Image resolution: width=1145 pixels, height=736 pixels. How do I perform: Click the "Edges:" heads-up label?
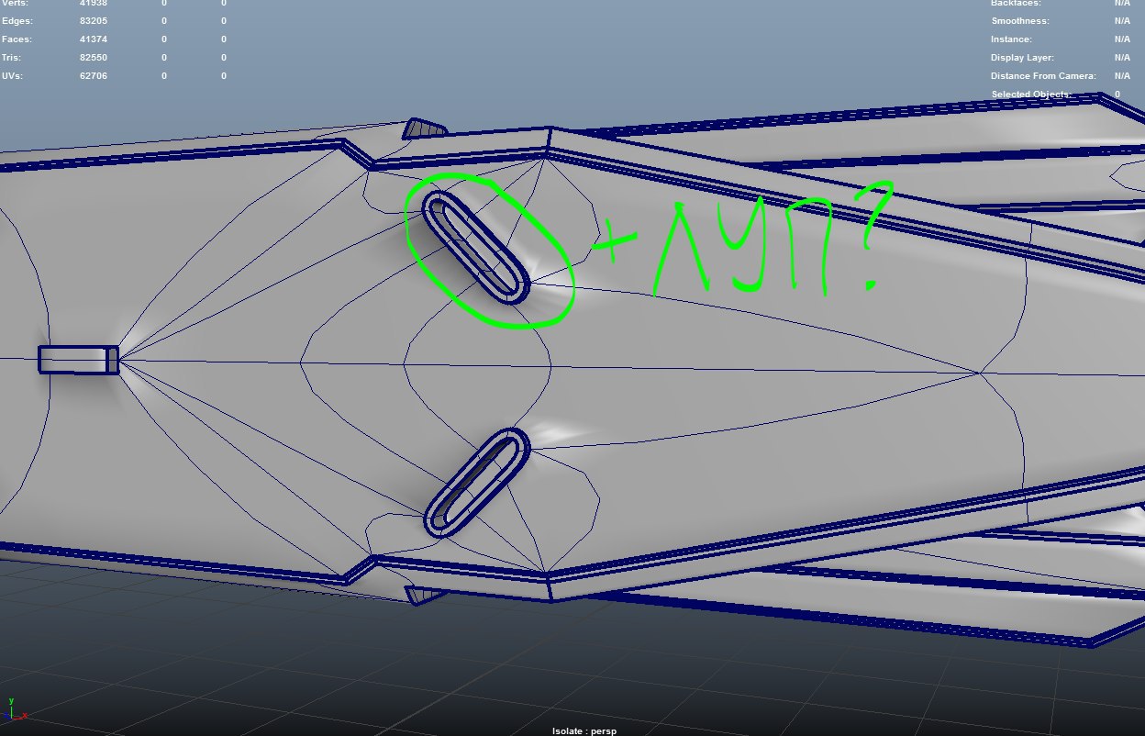click(x=17, y=21)
